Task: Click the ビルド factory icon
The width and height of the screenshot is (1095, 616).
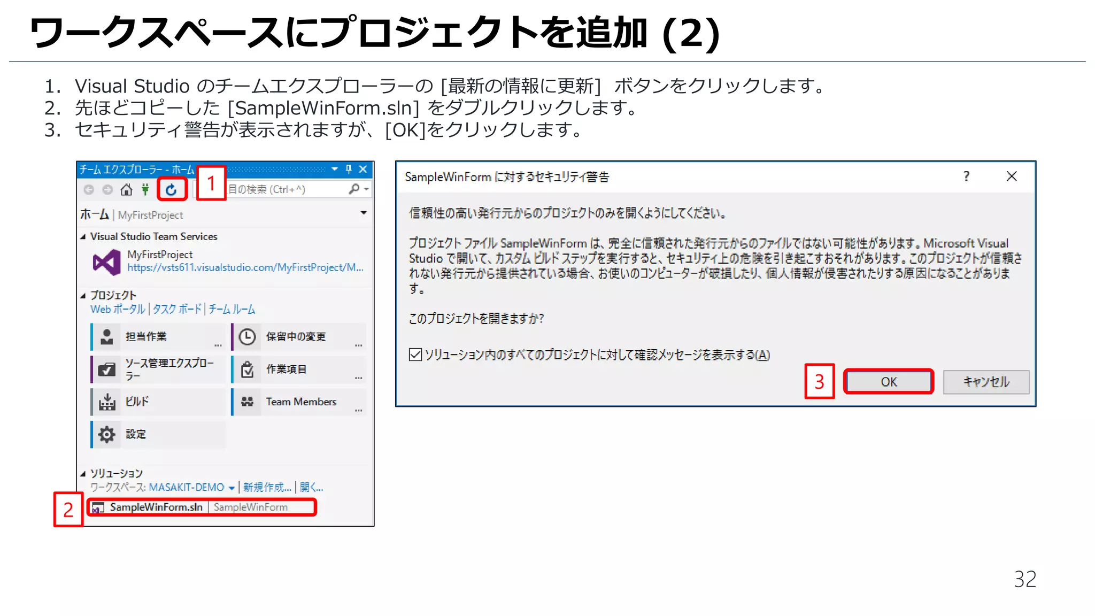Action: pos(107,402)
